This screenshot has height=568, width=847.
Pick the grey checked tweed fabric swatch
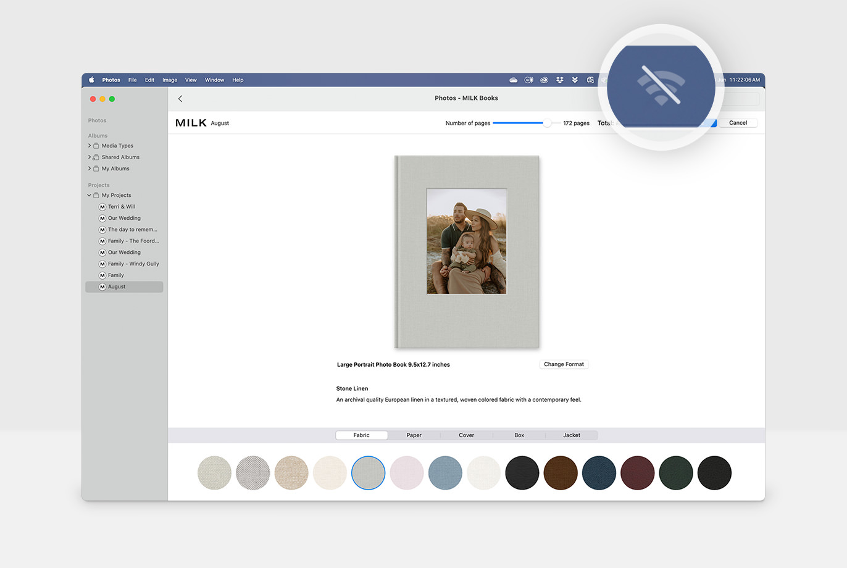coord(253,473)
